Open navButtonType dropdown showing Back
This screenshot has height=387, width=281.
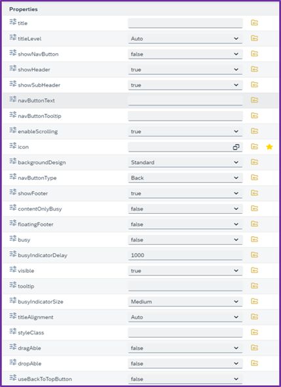point(185,178)
